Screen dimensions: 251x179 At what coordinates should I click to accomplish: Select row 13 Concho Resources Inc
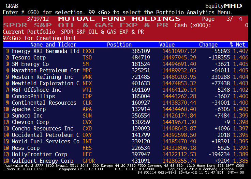point(125,128)
